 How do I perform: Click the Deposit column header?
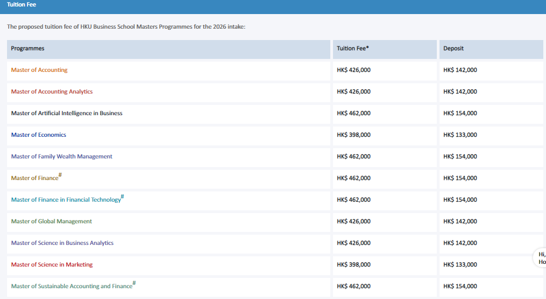[491, 49]
